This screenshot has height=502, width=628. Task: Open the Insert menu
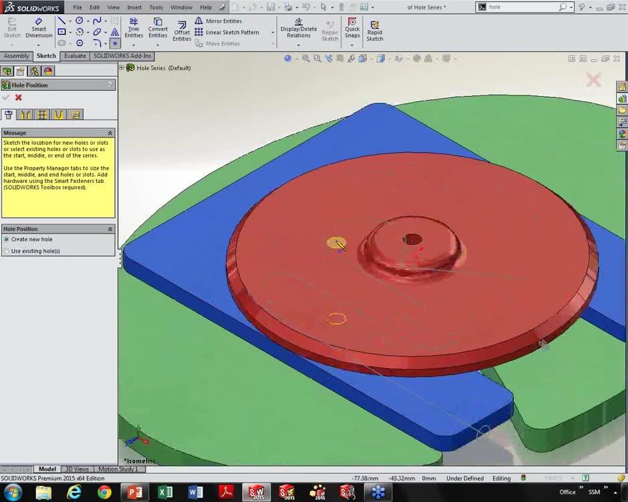tap(134, 7)
